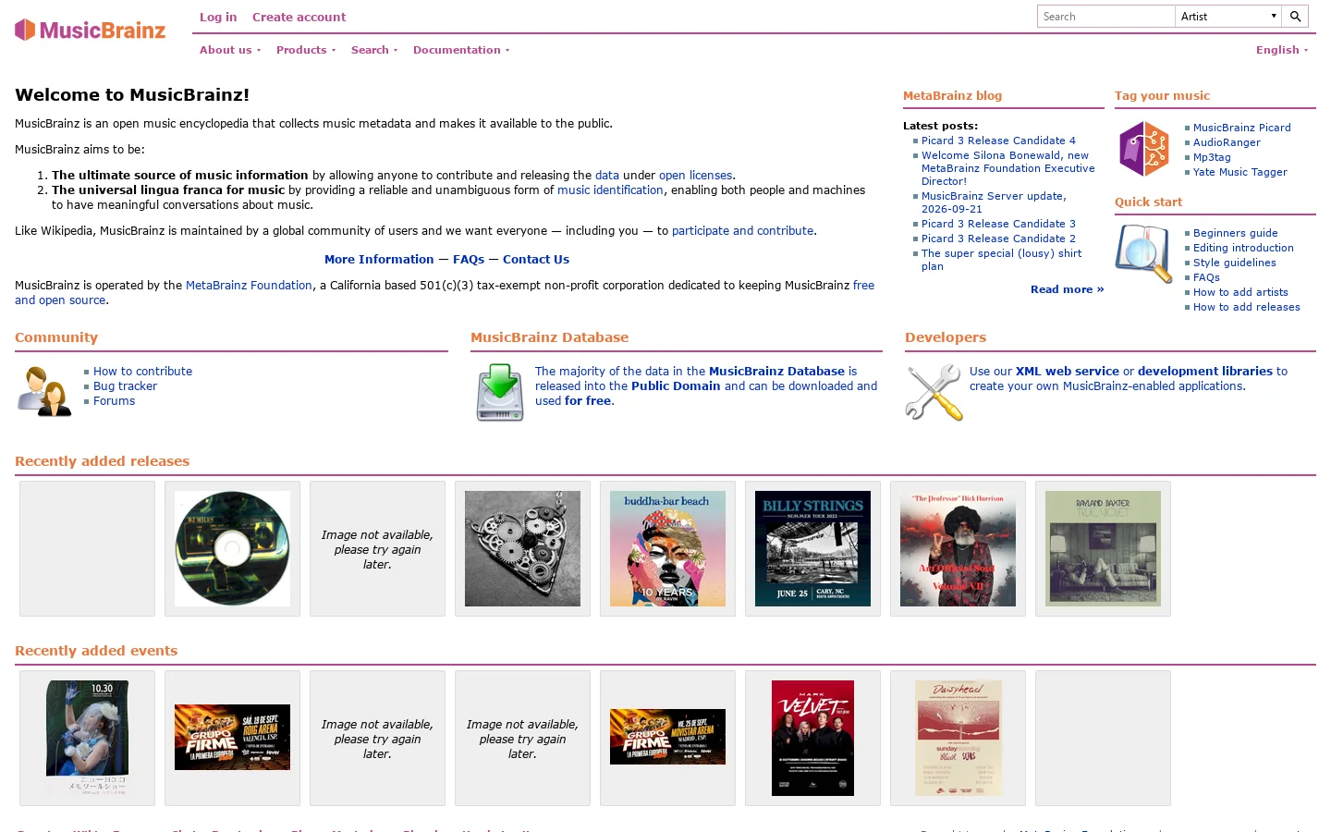Image resolution: width=1331 pixels, height=832 pixels.
Task: Open the Style guidelines link
Action: pos(1234,263)
